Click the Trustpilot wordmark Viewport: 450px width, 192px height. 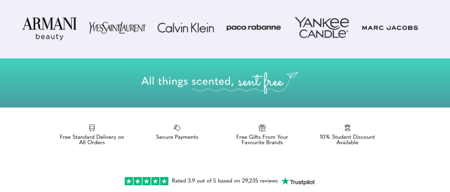(x=302, y=182)
